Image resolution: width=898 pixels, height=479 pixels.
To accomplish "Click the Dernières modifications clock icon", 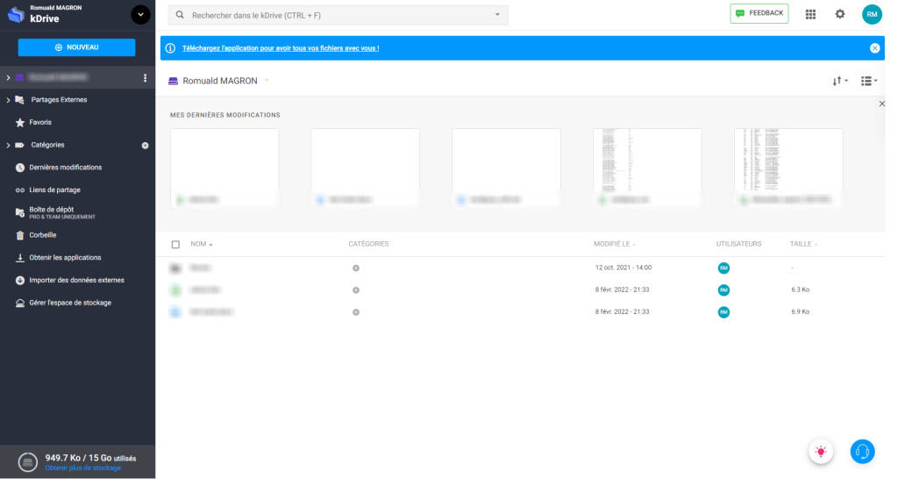I will coord(20,168).
